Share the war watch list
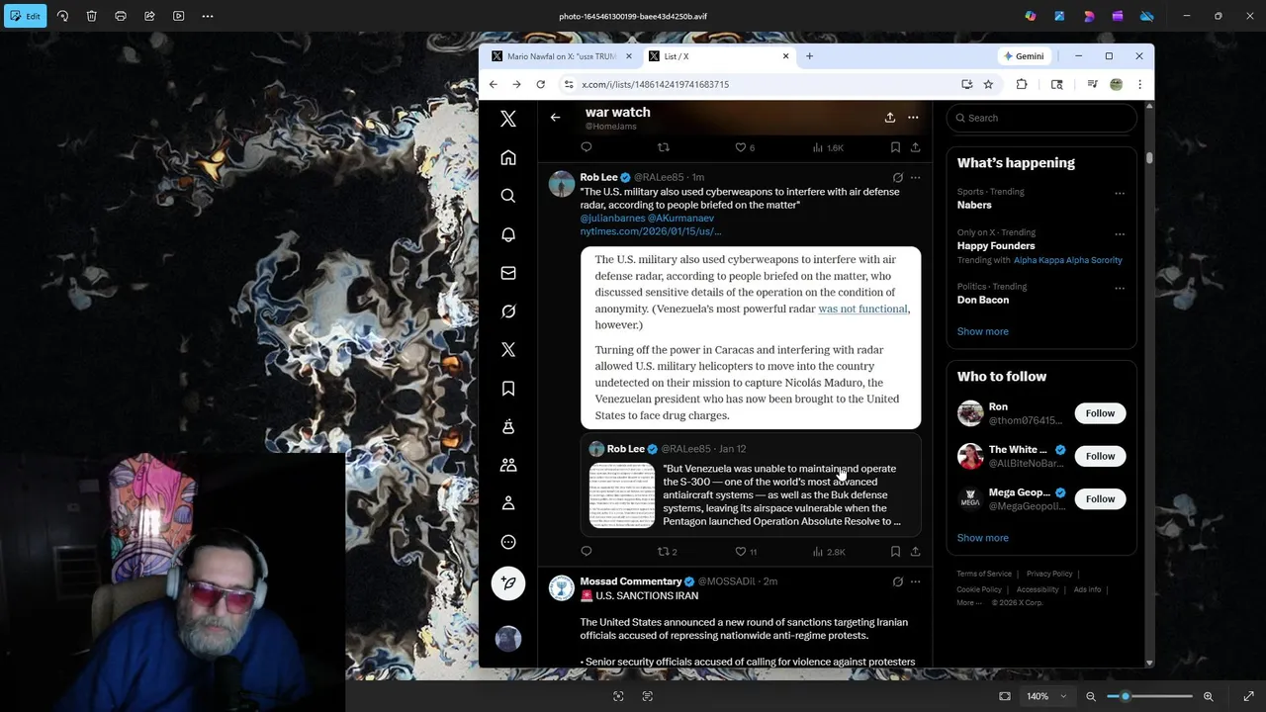The image size is (1266, 712). point(890,118)
